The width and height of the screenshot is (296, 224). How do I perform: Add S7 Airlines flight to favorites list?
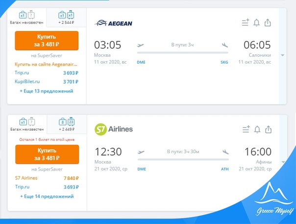(246, 130)
